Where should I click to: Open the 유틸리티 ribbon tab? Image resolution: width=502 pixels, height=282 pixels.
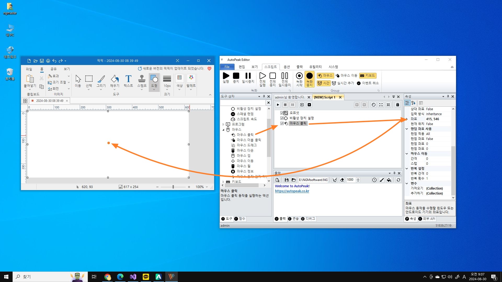coord(315,67)
